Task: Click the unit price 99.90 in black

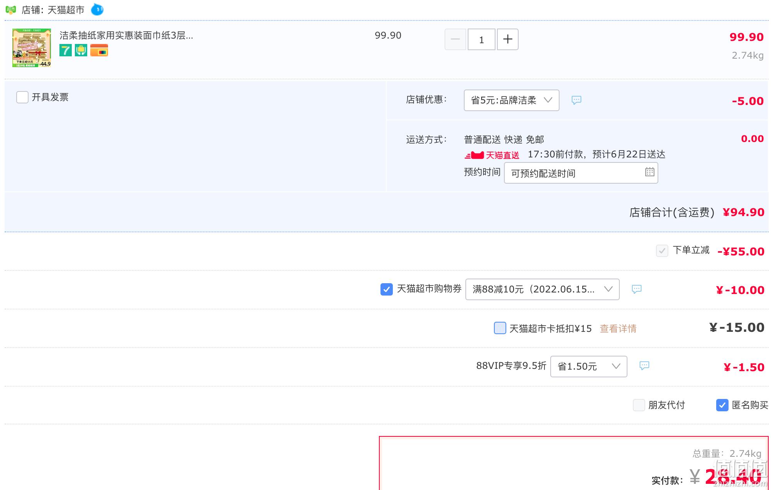Action: (388, 35)
